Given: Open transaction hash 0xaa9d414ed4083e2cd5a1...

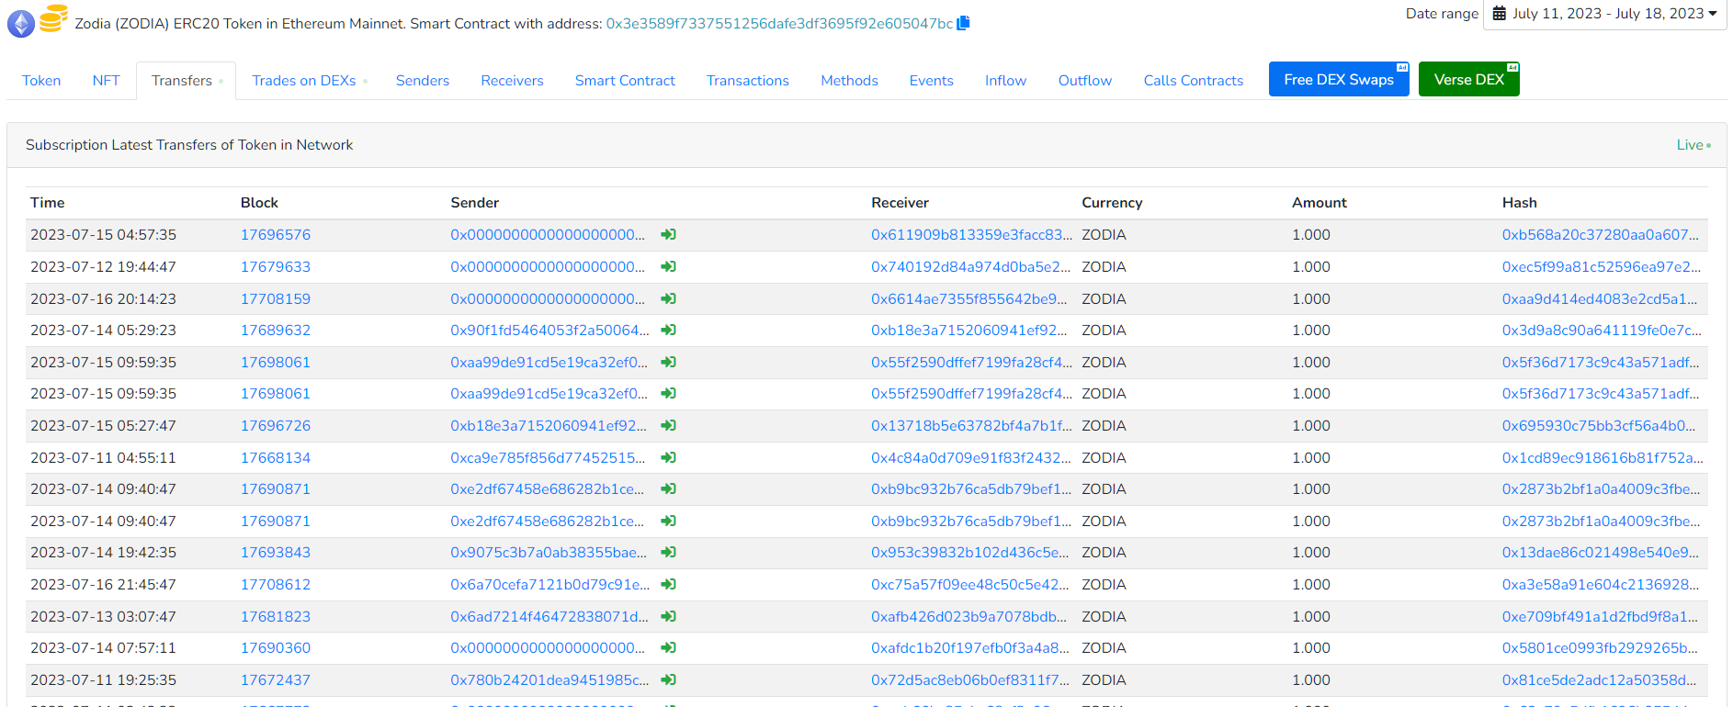Looking at the screenshot, I should pyautogui.click(x=1600, y=299).
